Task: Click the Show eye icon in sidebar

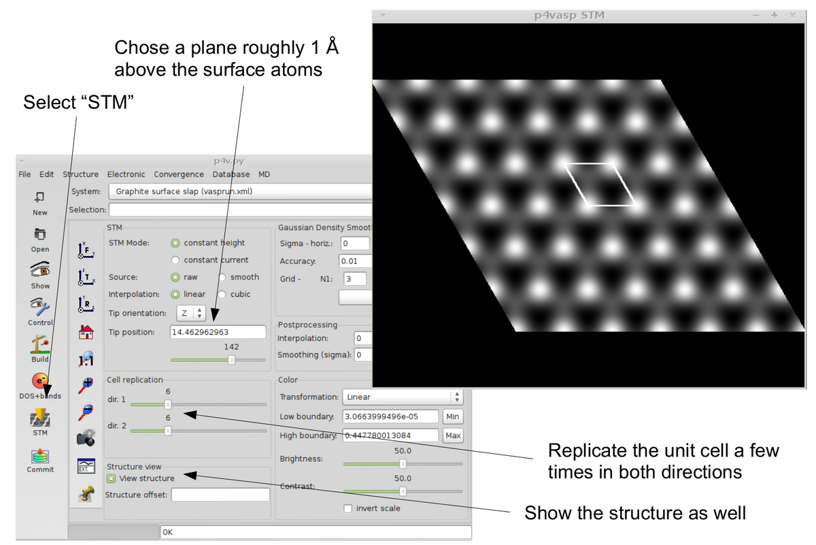Action: pos(39,269)
